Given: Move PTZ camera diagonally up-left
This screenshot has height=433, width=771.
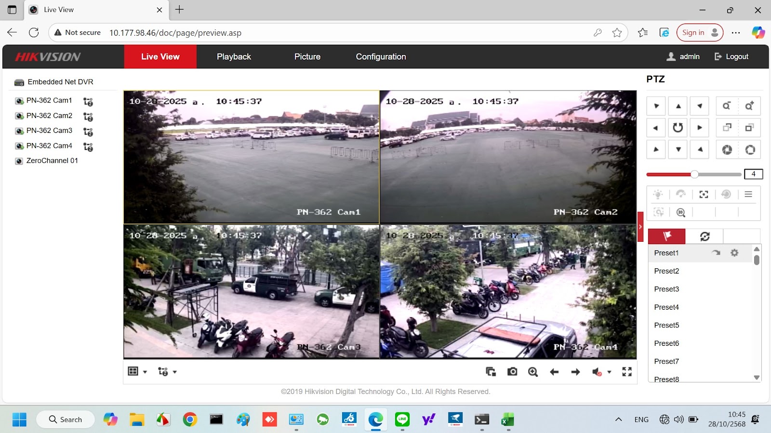Looking at the screenshot, I should [656, 106].
